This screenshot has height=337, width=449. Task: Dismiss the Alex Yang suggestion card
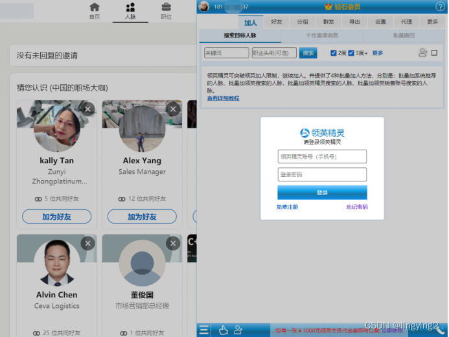173,109
